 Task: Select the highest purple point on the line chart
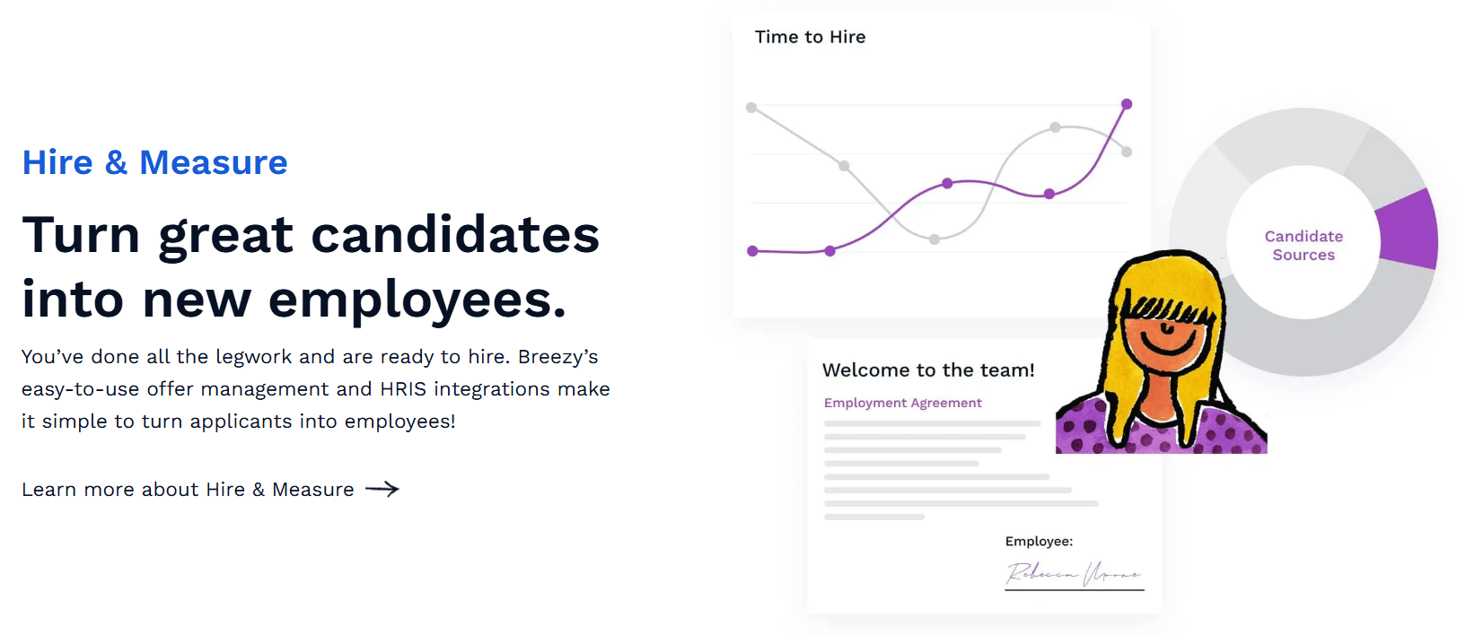(1127, 104)
